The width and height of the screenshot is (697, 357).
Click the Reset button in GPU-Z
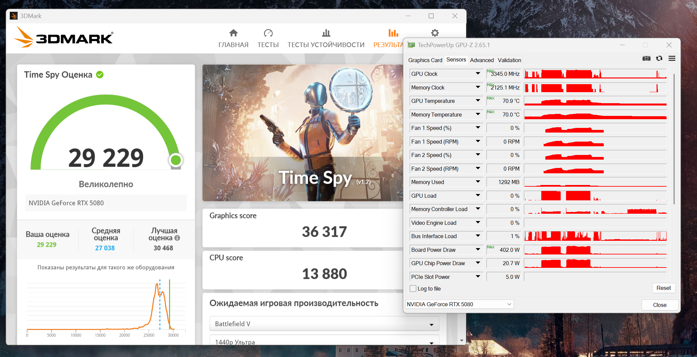[663, 288]
